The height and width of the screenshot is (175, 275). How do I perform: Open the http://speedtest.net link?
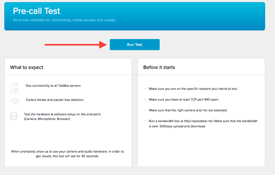tap(198, 121)
